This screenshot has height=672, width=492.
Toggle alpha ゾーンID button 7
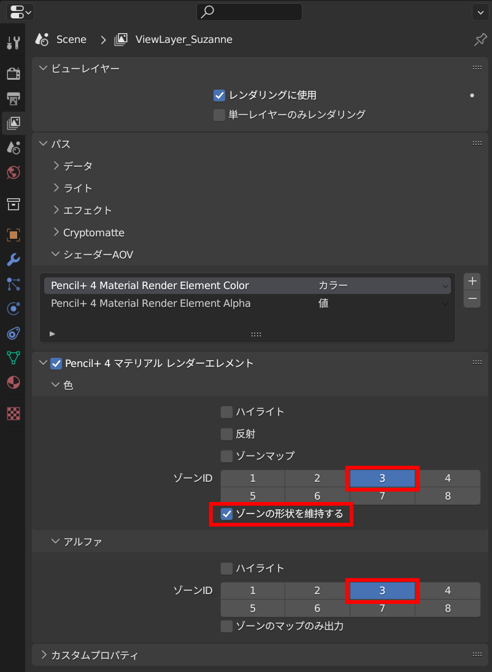click(x=382, y=609)
